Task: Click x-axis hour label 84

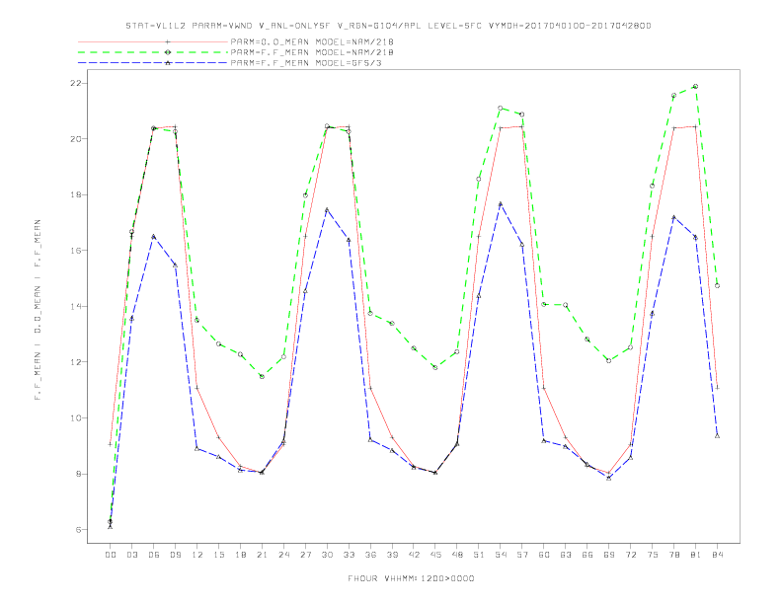Action: tap(717, 555)
